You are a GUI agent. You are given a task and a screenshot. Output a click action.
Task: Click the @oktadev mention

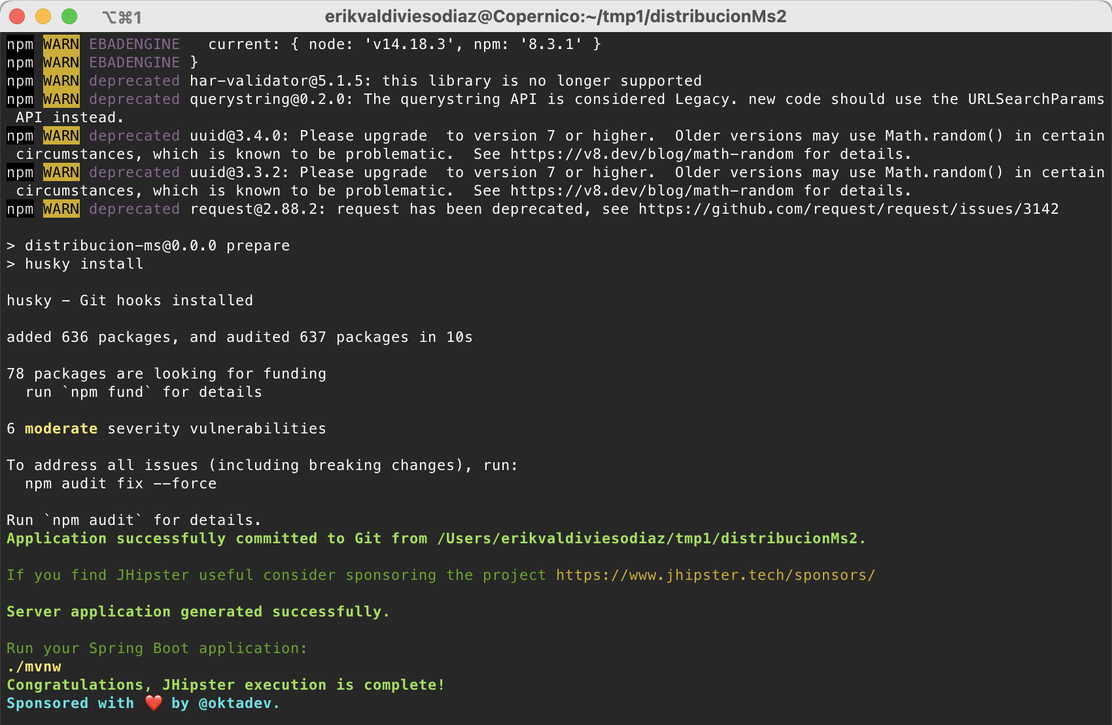point(235,703)
